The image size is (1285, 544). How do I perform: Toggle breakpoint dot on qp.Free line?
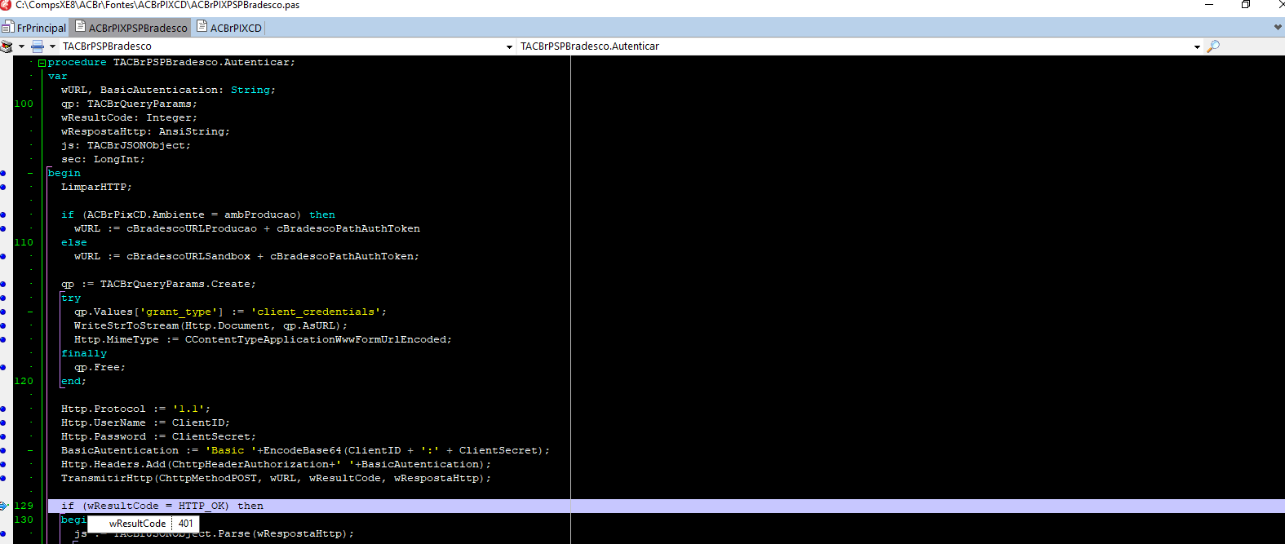(3, 367)
